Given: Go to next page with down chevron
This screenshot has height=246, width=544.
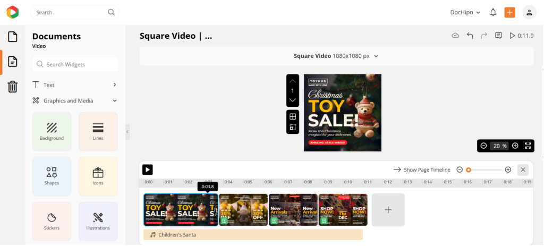Looking at the screenshot, I should point(293,100).
